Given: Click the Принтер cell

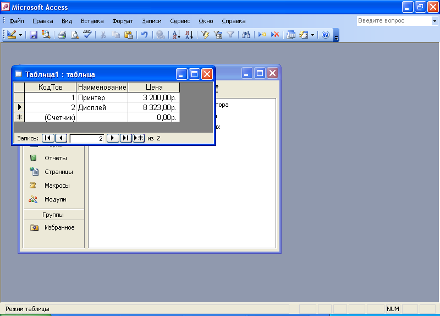Looking at the screenshot, I should pyautogui.click(x=102, y=97).
